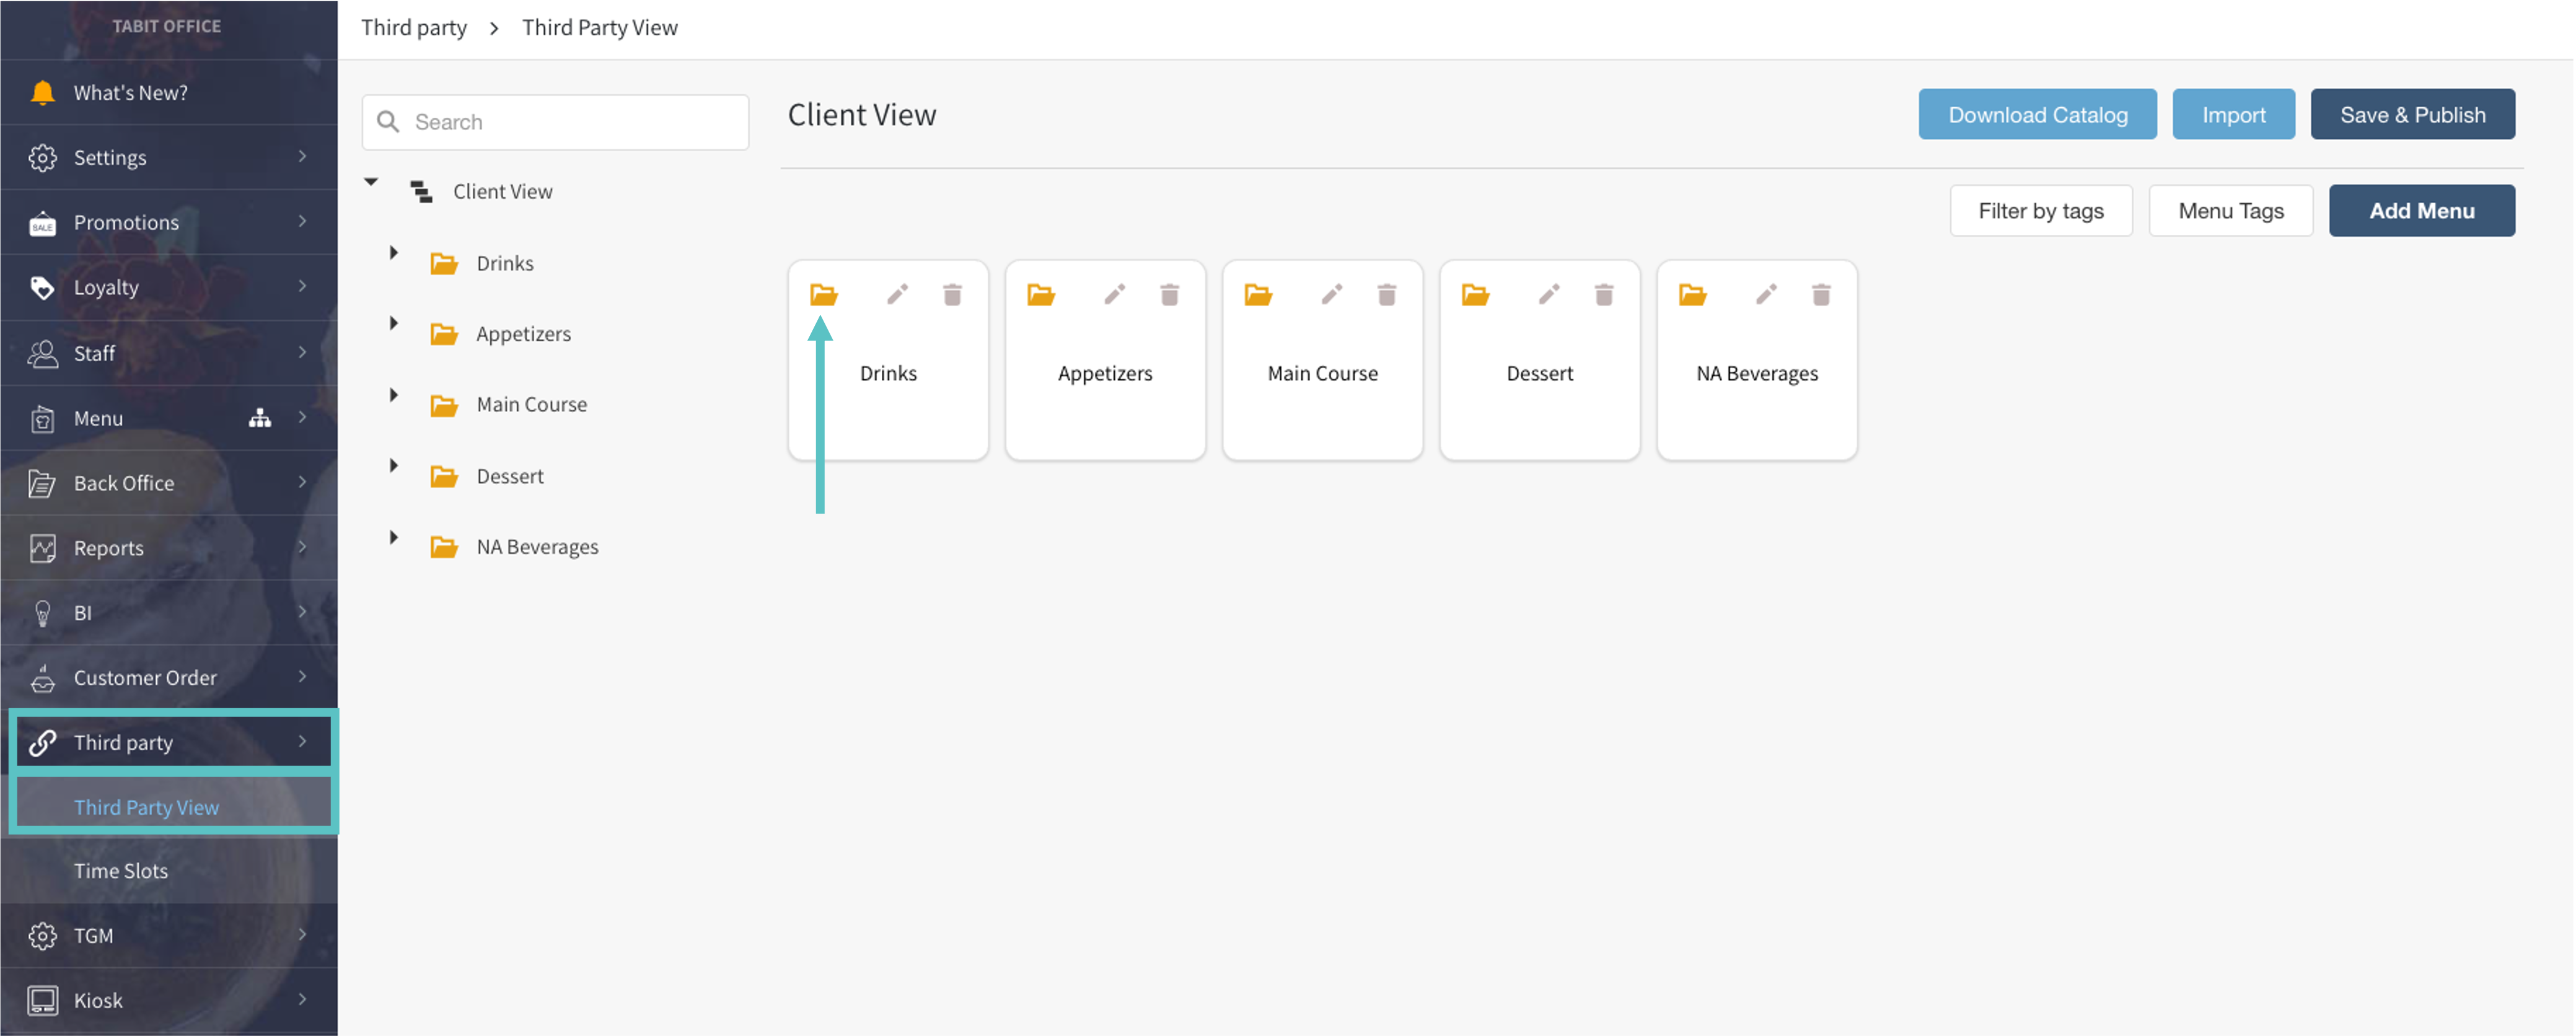The image size is (2576, 1036).
Task: Delete the NA Beverages menu card
Action: pos(1820,295)
